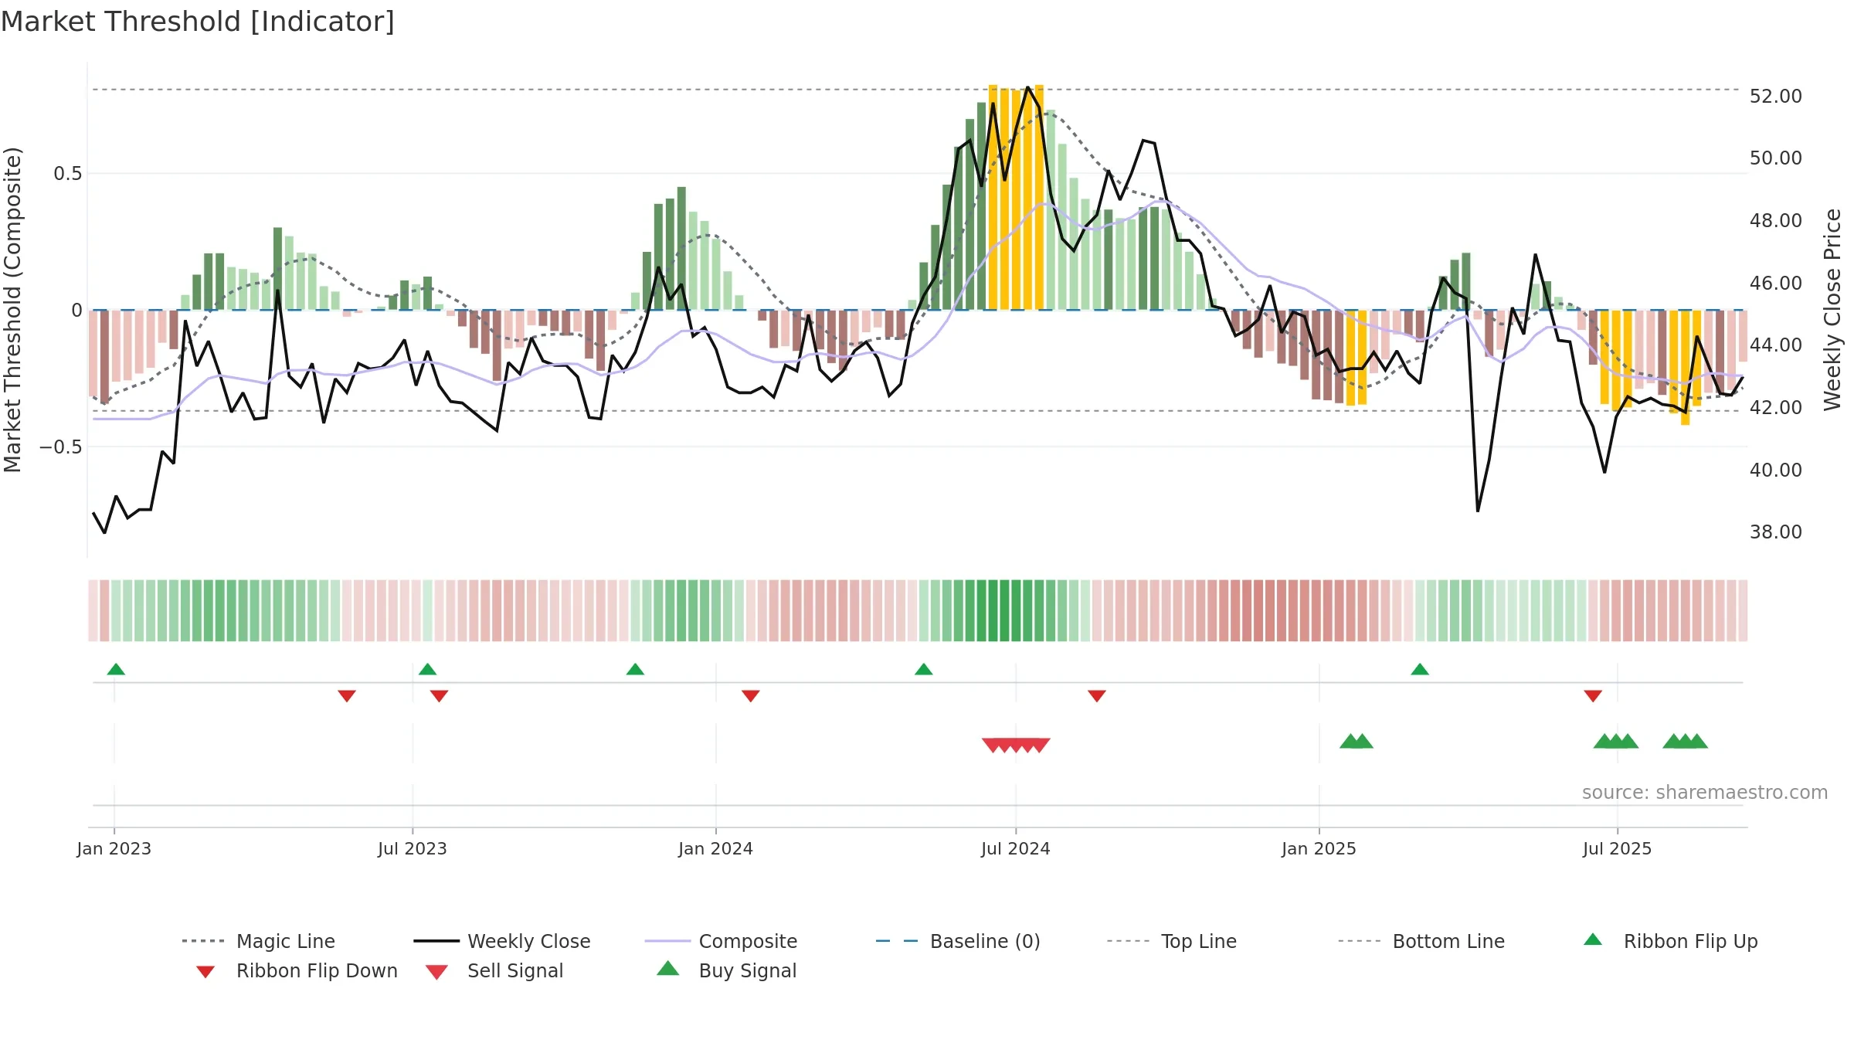The width and height of the screenshot is (1854, 1043).
Task: Click the ribbon flip up marker near Mar 2025
Action: point(1419,669)
